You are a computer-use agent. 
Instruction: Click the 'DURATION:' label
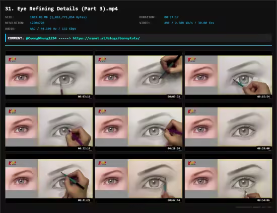coord(147,17)
